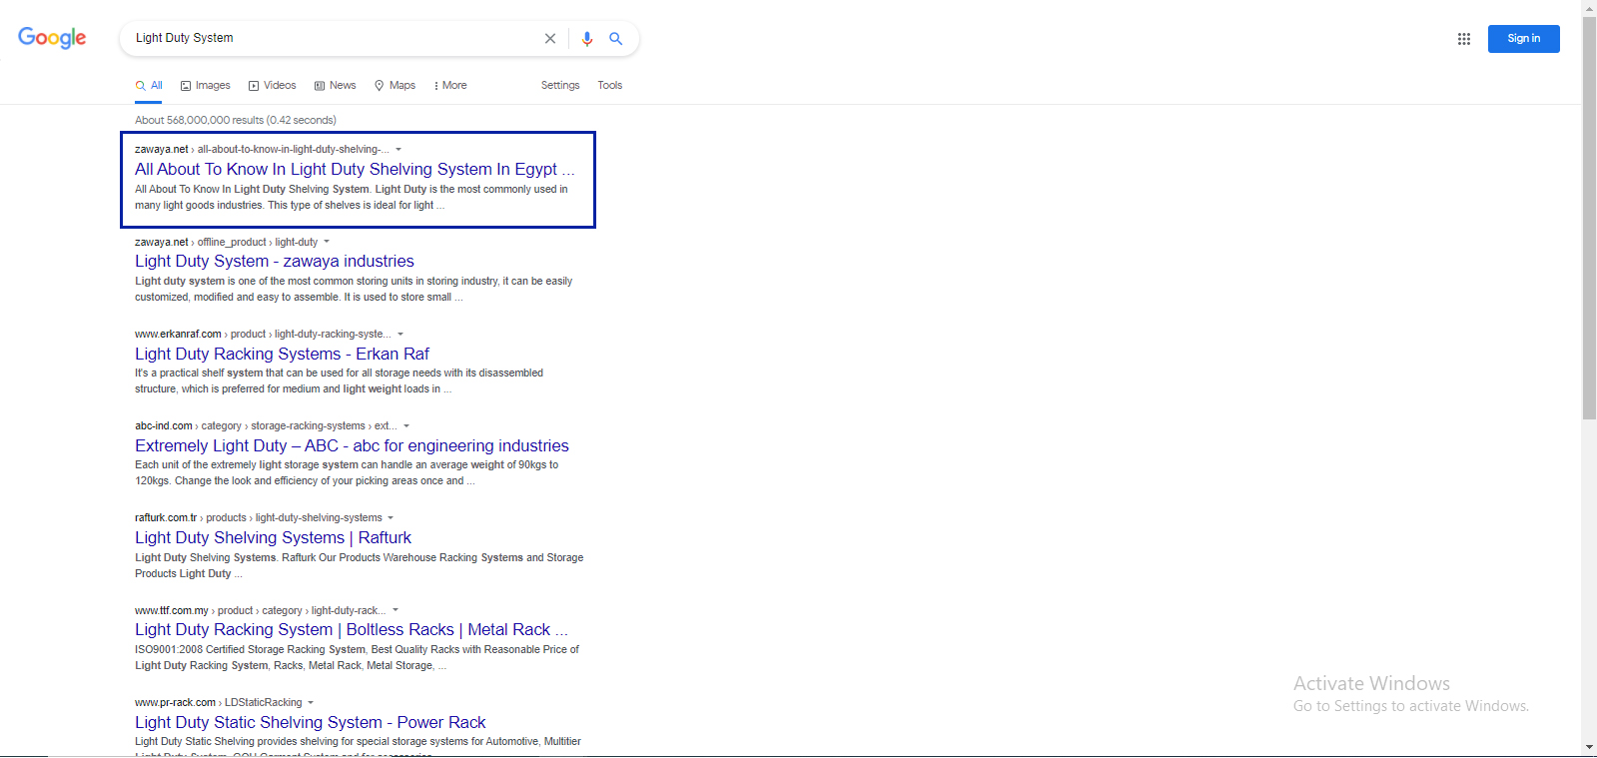
Task: Open search Tools
Action: [x=610, y=86]
